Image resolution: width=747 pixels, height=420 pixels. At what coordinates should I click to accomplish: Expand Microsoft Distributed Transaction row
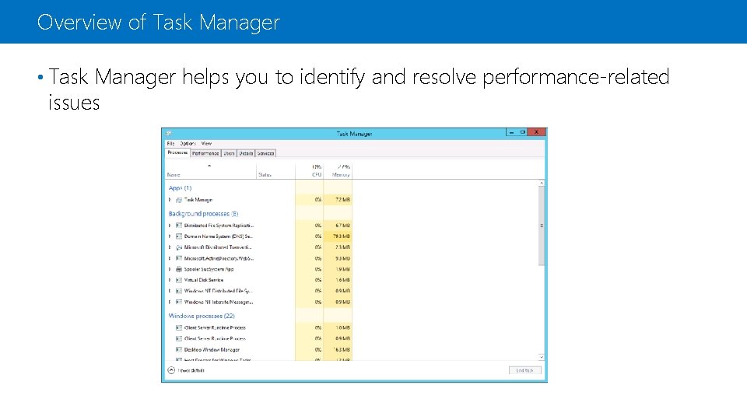click(x=170, y=247)
